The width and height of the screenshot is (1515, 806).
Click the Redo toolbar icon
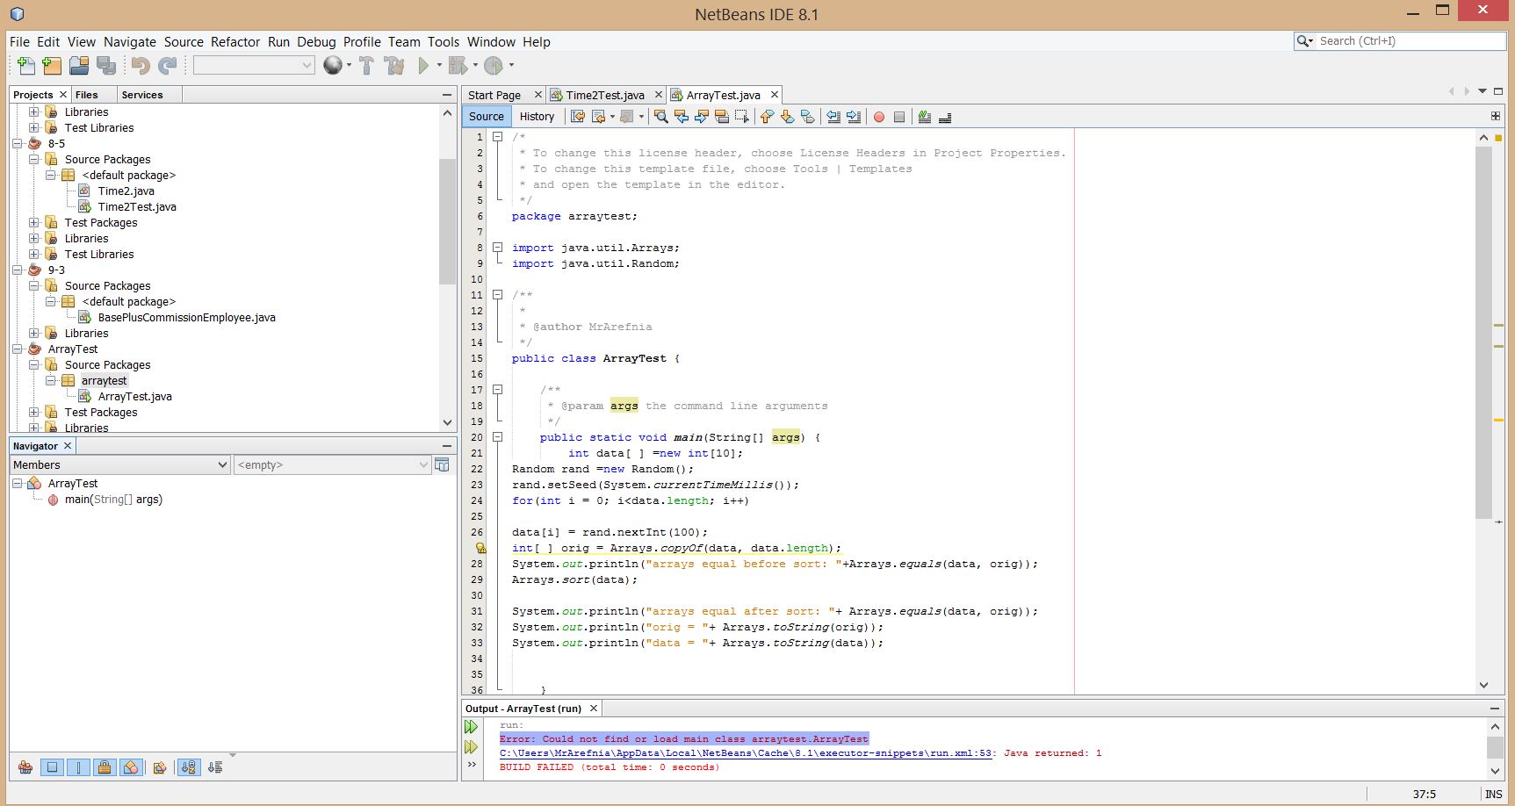coord(168,66)
